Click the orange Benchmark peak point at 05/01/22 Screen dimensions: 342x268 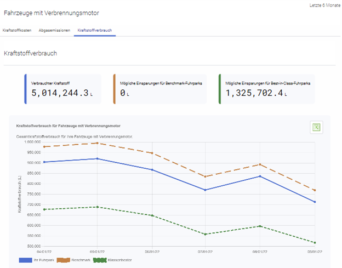[98, 143]
